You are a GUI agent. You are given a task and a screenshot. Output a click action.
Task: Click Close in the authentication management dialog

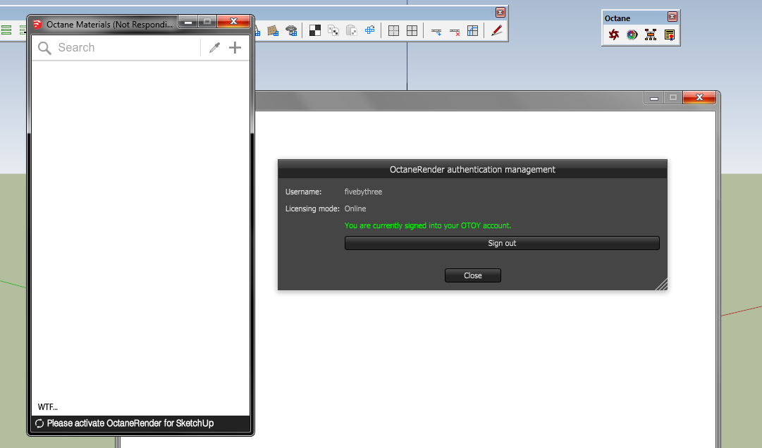(473, 275)
